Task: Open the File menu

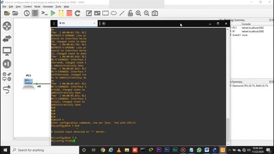Action: (x=4, y=7)
